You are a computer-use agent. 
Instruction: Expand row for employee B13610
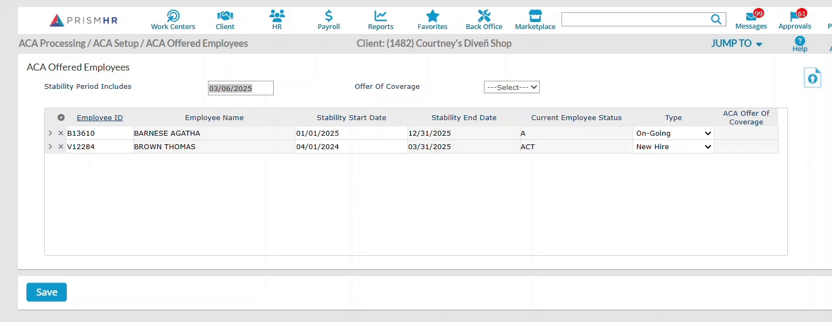pyautogui.click(x=50, y=134)
